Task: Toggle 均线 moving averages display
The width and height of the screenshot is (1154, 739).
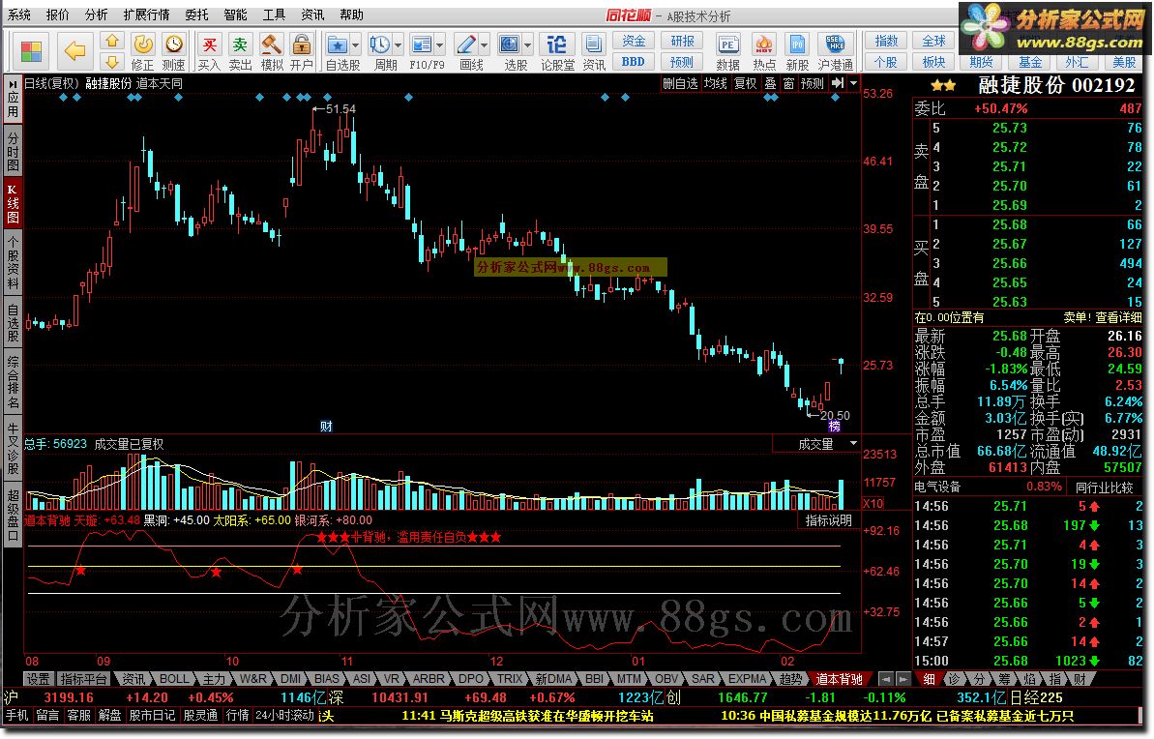Action: [715, 84]
